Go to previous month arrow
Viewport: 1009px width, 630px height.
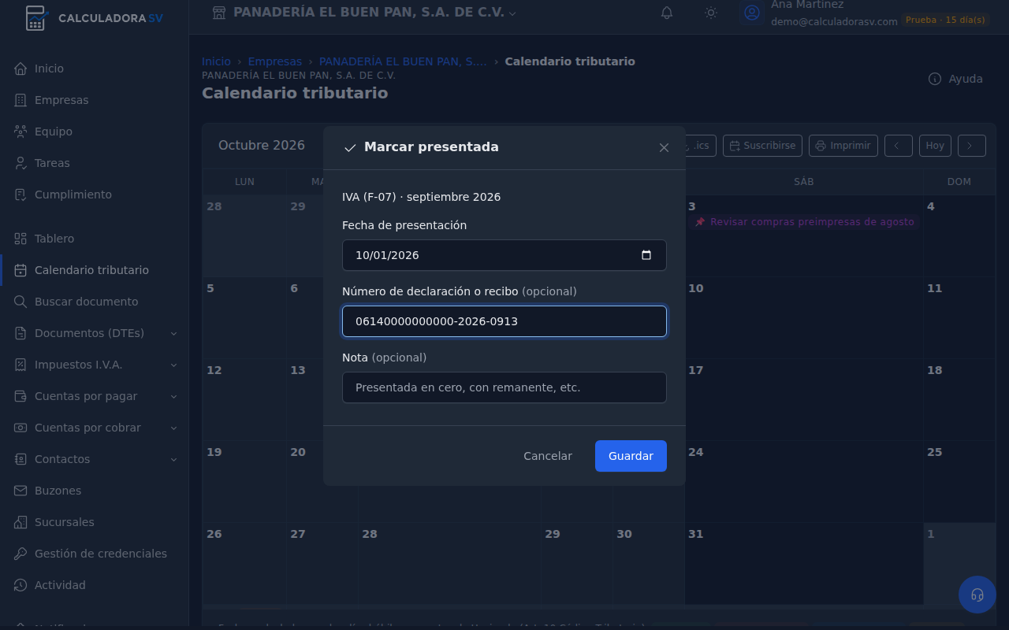899,146
